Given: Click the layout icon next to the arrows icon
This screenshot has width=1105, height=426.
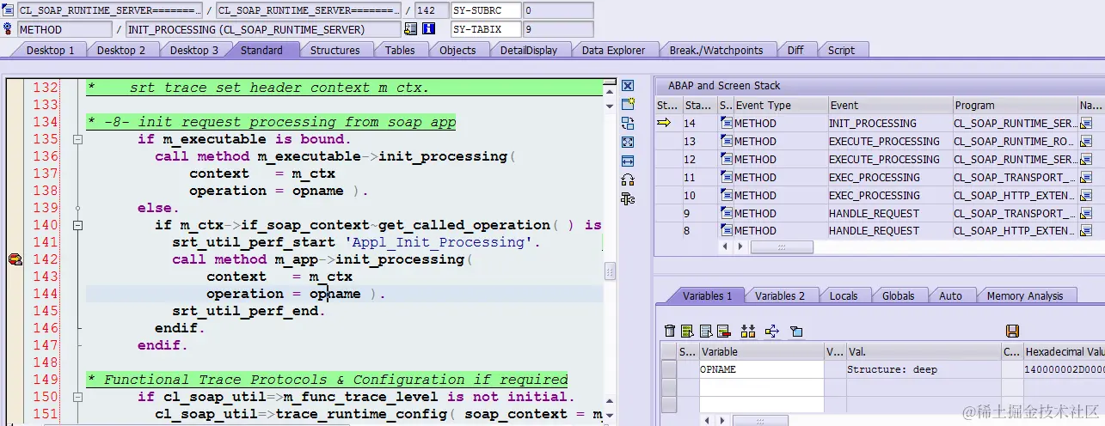Looking at the screenshot, I should click(795, 332).
